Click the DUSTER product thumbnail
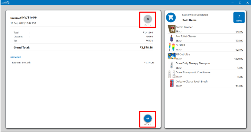Image resolution: width=251 pixels, height=132 pixels. (171, 47)
